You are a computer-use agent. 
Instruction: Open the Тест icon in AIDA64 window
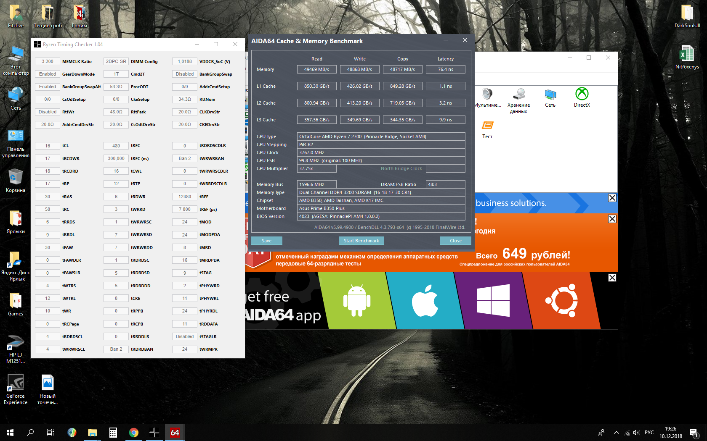[x=487, y=130]
